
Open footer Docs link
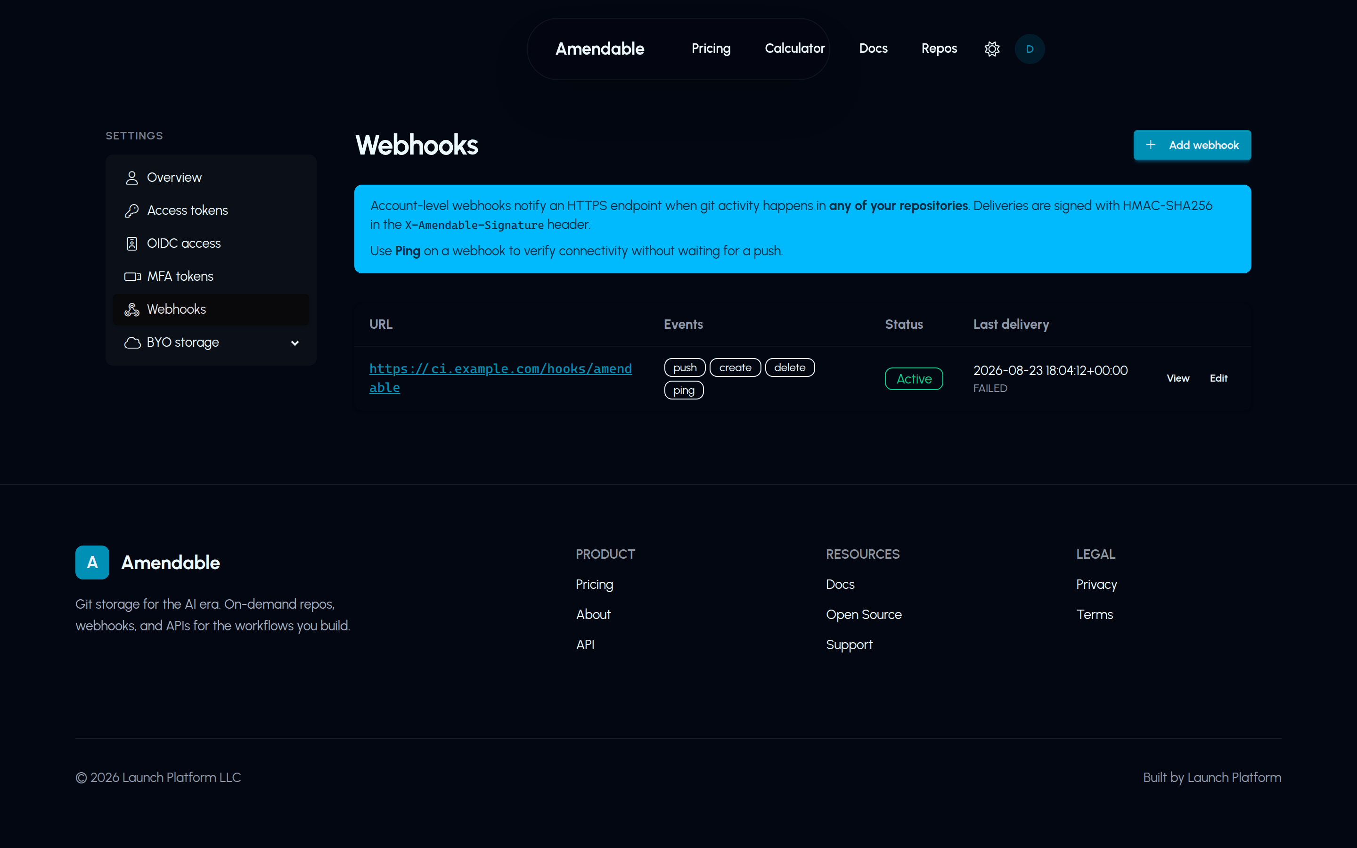[x=840, y=584]
